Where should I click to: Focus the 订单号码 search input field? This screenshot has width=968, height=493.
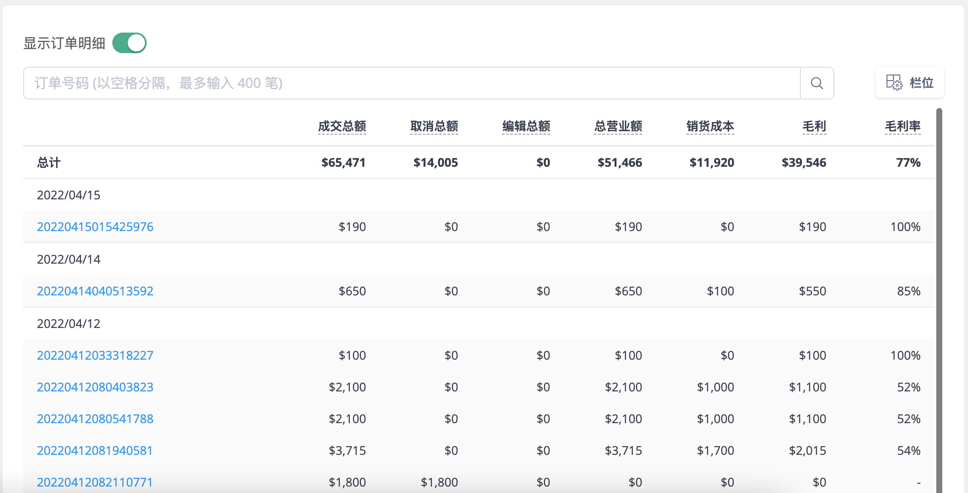click(412, 83)
